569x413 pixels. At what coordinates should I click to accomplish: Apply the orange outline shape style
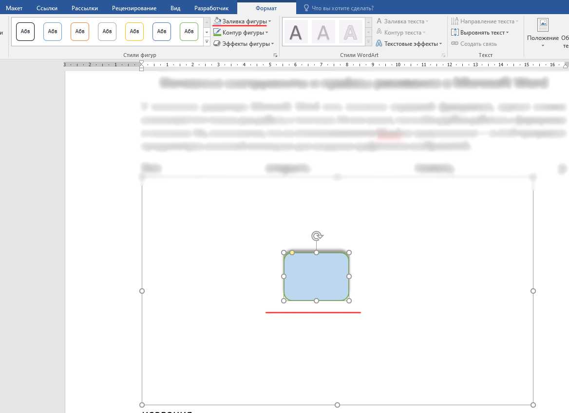pos(80,32)
